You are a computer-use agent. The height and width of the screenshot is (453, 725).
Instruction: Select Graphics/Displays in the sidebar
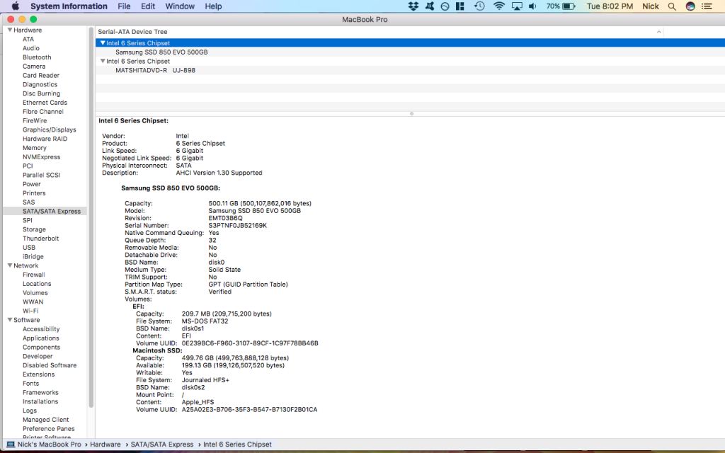coord(49,130)
